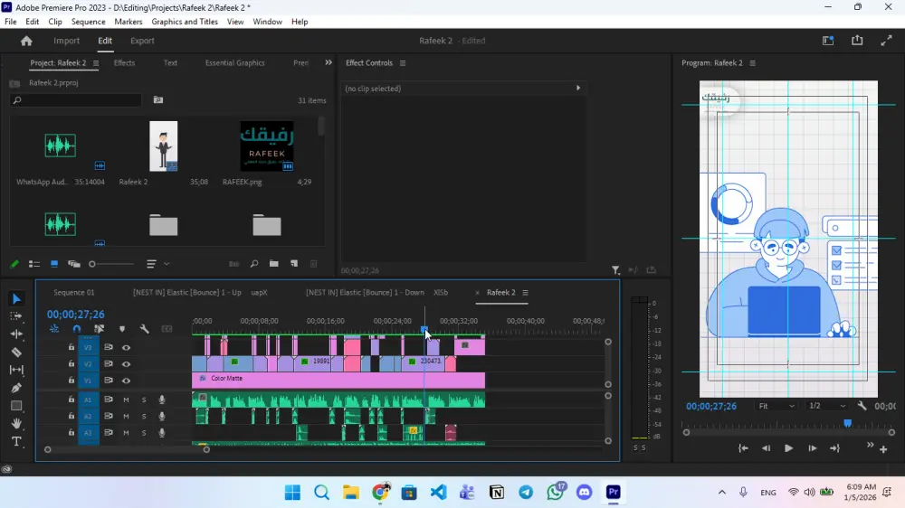Click the New Item icon in Project panel
The height and width of the screenshot is (508, 905).
point(294,264)
